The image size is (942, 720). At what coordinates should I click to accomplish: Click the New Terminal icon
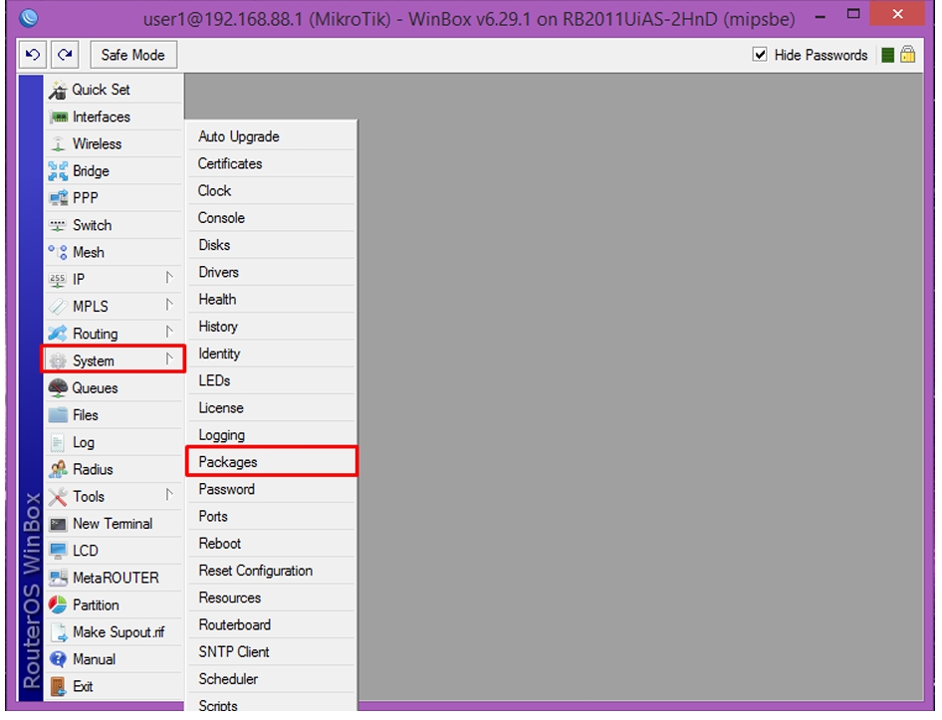58,524
